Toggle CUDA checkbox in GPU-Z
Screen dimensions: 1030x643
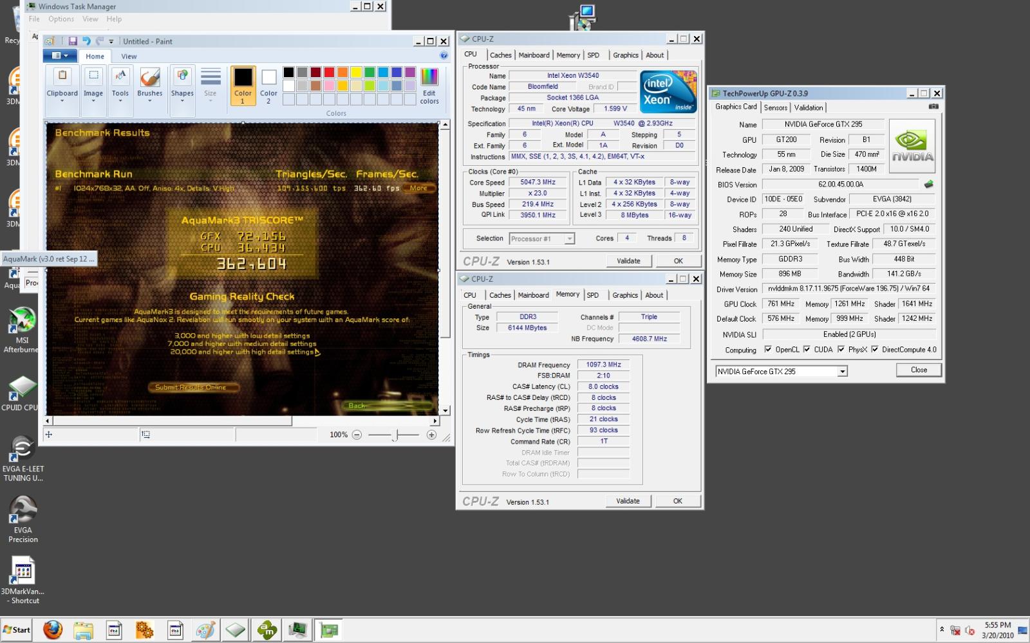pos(807,350)
